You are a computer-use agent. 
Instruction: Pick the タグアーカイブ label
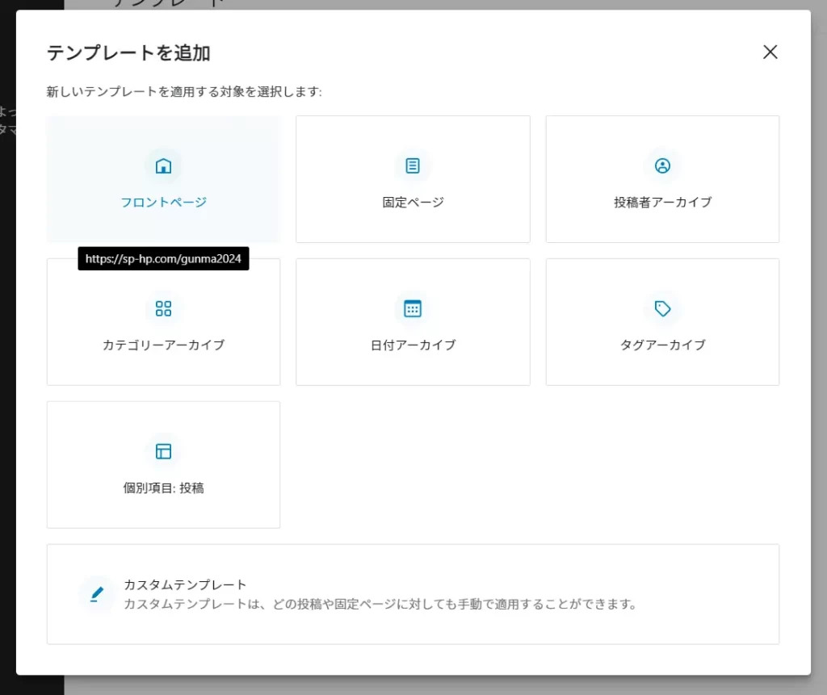662,345
